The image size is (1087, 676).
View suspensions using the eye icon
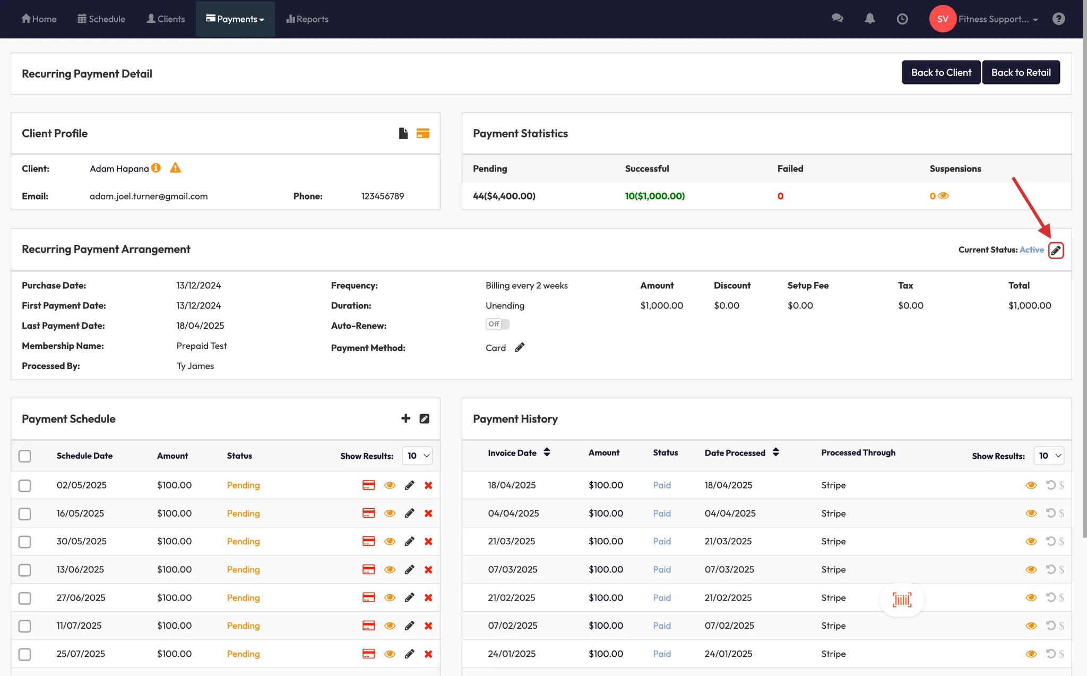[x=943, y=196]
